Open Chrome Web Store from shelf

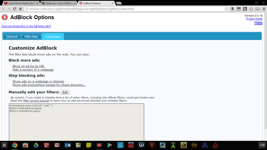point(25,145)
